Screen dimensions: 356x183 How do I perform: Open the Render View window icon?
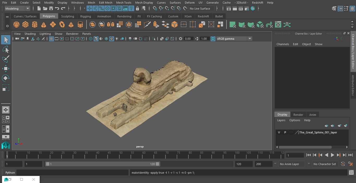229,9
